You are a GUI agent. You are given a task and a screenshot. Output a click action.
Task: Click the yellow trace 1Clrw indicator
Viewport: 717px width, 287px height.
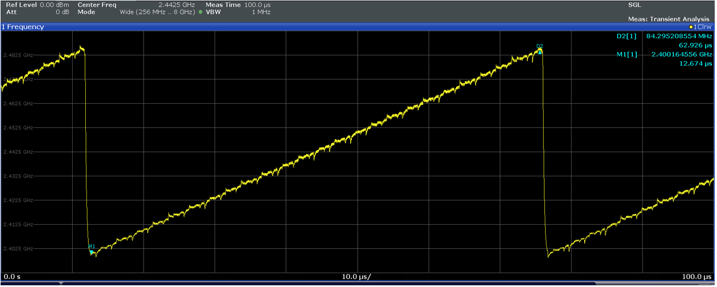pos(700,27)
